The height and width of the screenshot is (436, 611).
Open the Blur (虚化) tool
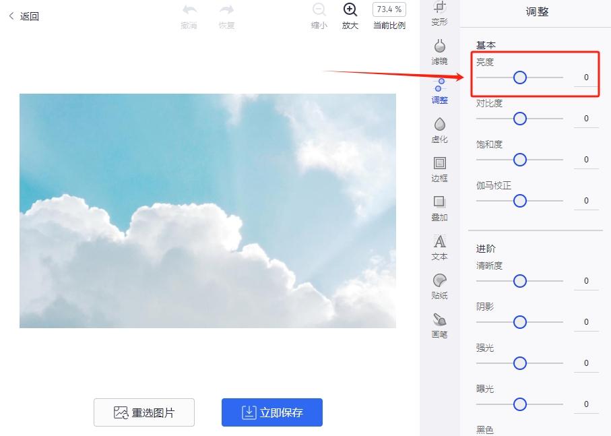point(439,131)
